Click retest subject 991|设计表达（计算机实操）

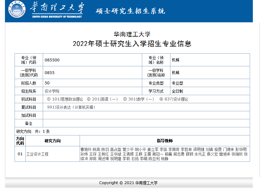click(x=71, y=107)
